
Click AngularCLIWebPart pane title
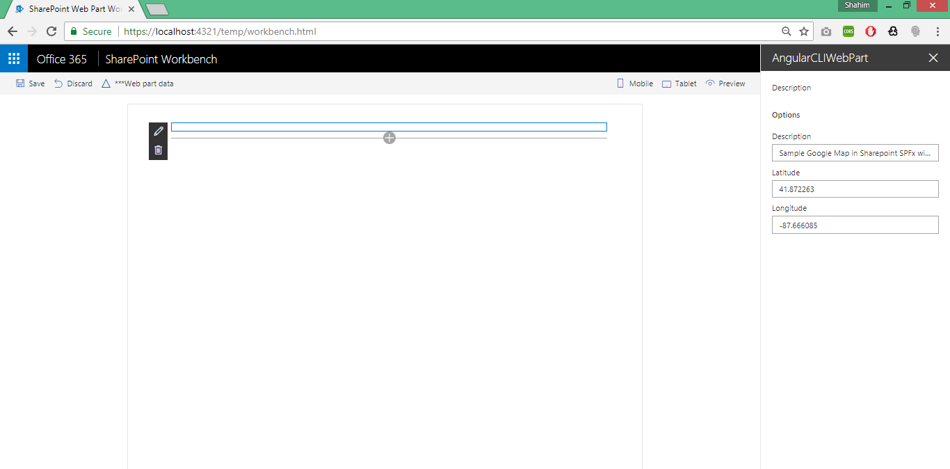(820, 58)
